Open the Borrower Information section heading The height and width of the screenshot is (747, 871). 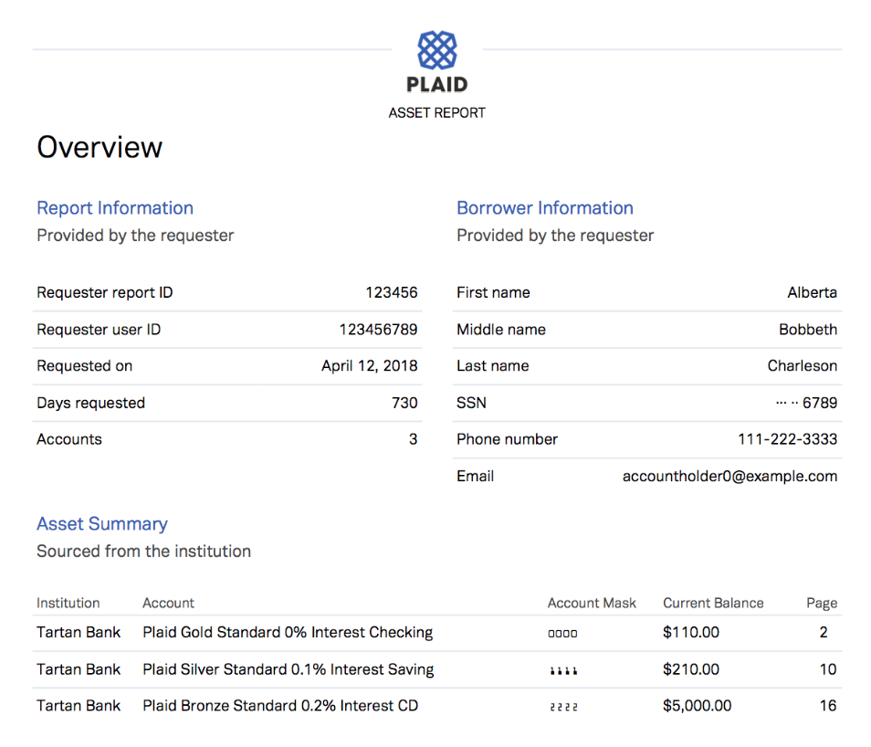[544, 208]
